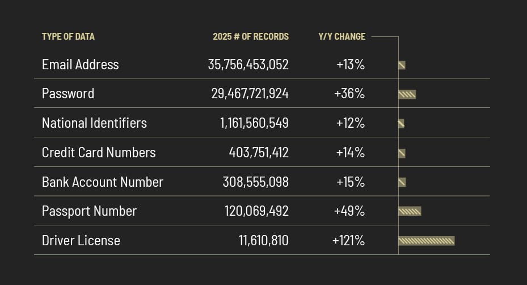Click the +14% change value
527x285 pixels.
click(x=350, y=153)
